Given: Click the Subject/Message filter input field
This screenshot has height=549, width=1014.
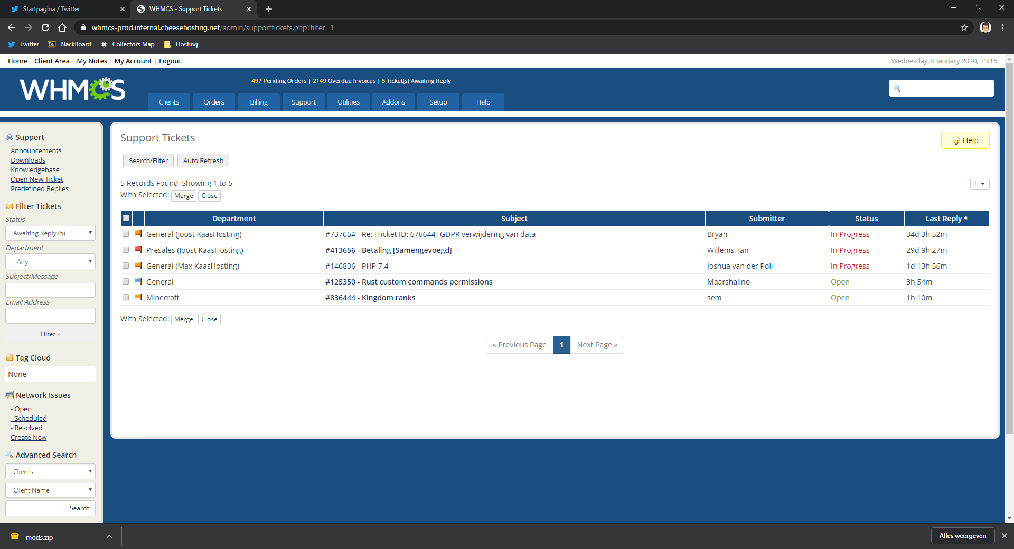Looking at the screenshot, I should [50, 289].
